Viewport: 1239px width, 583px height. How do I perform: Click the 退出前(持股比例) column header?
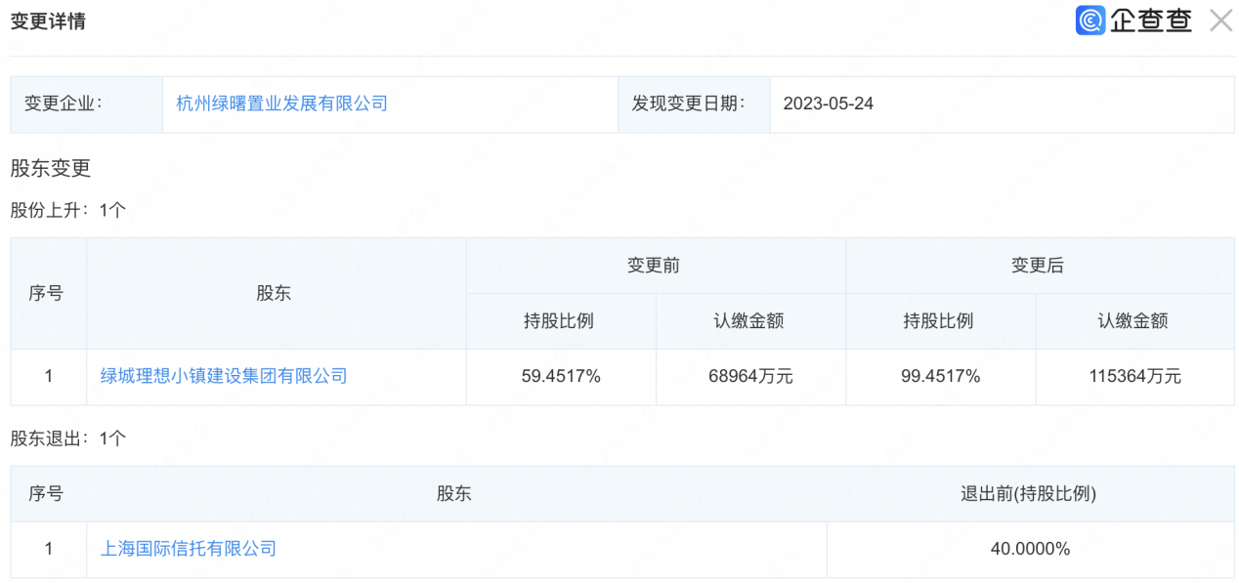pyautogui.click(x=1029, y=494)
